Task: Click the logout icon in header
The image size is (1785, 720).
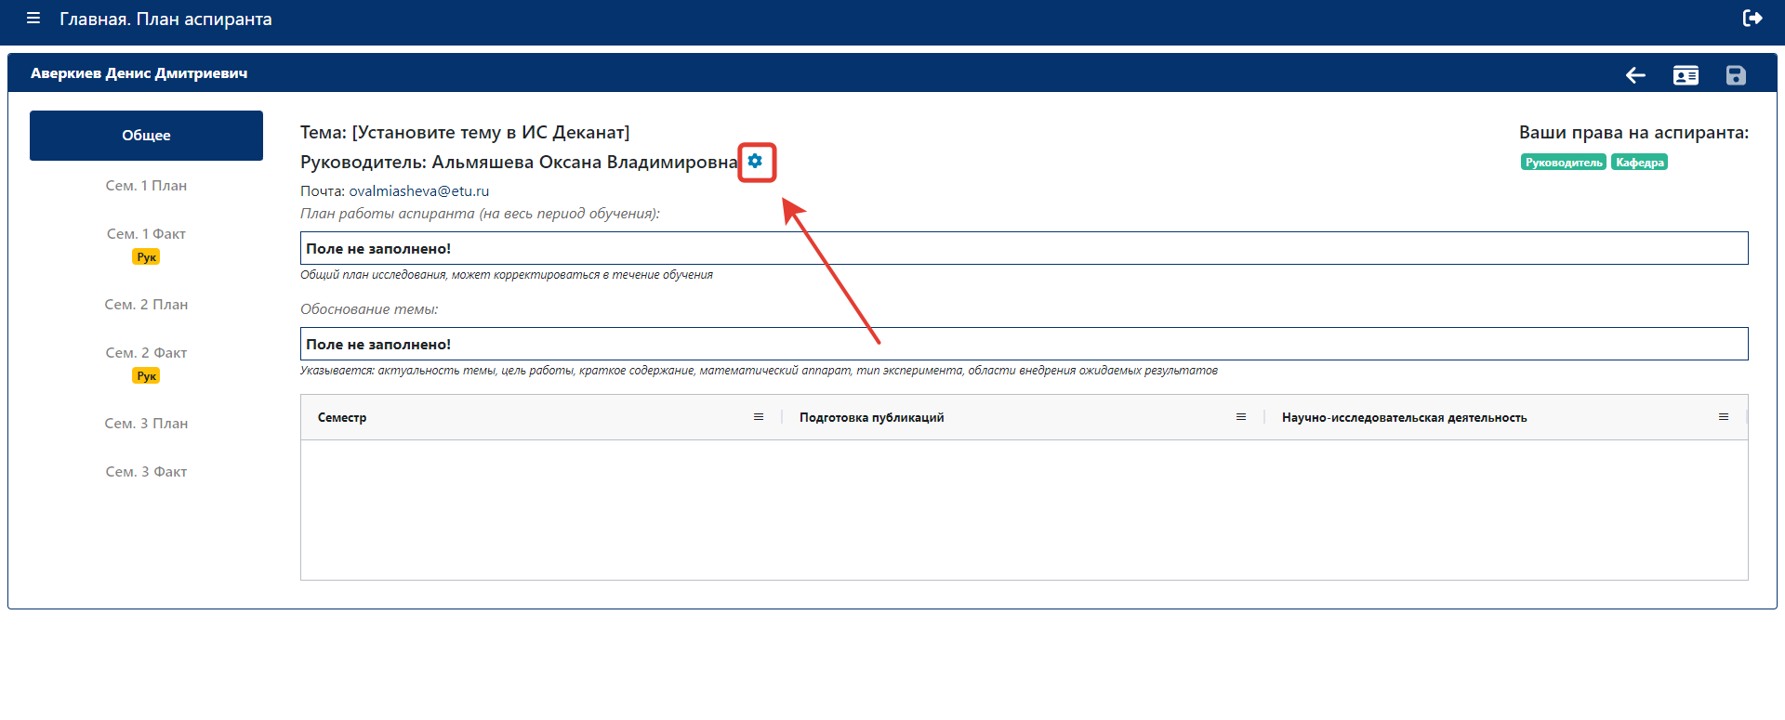Action: point(1752,18)
